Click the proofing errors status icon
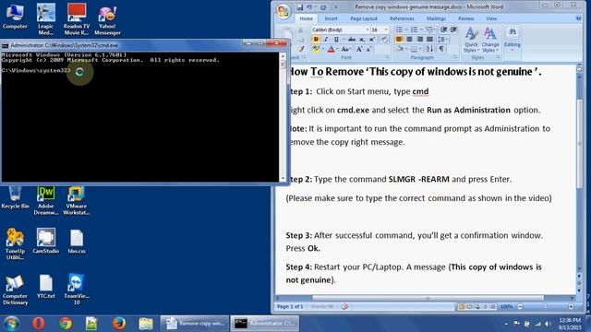The height and width of the screenshot is (332, 591). tap(344, 307)
